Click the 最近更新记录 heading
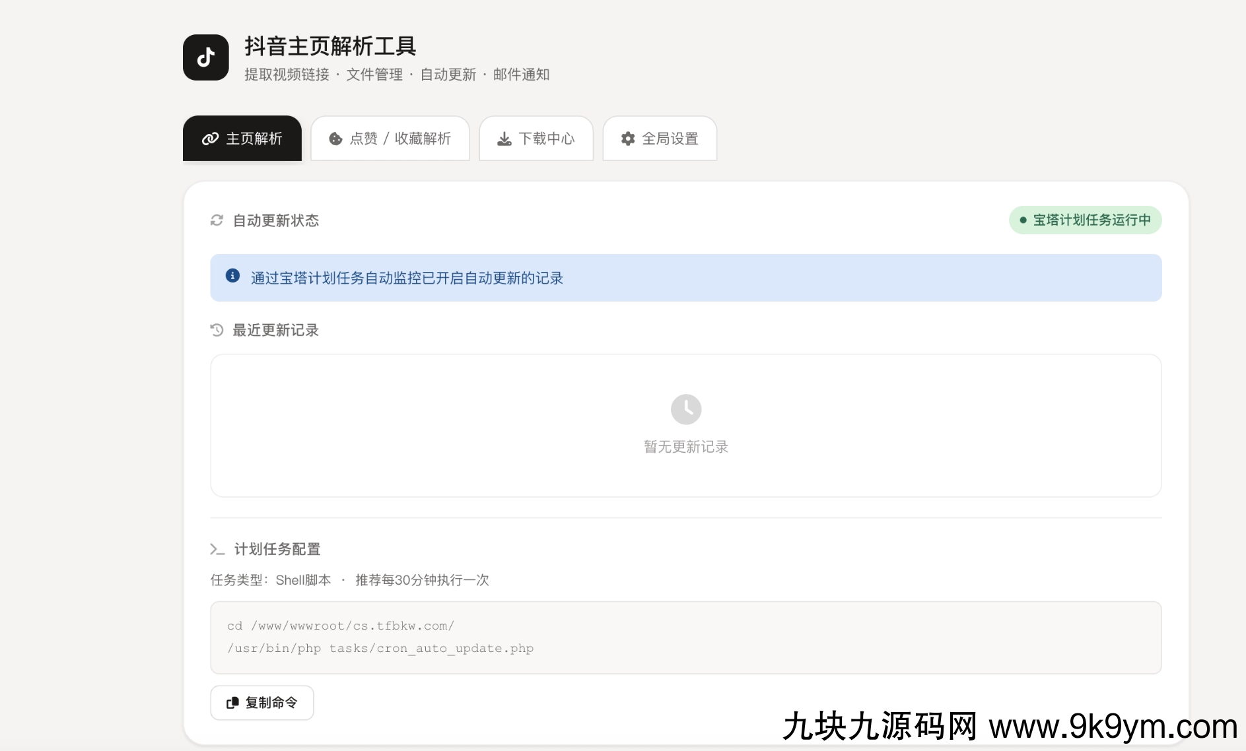The height and width of the screenshot is (751, 1246). pos(276,330)
